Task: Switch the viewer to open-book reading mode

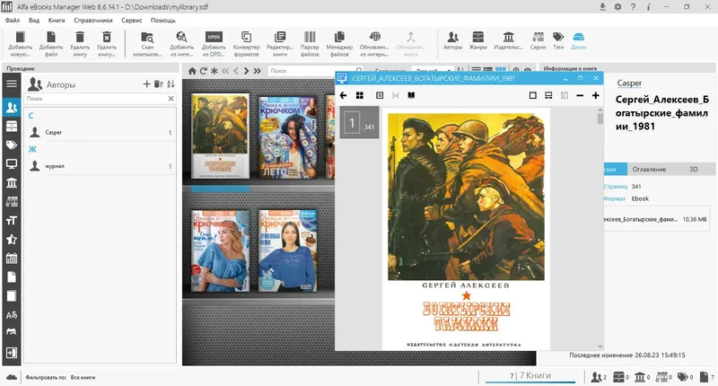Action: tap(411, 95)
